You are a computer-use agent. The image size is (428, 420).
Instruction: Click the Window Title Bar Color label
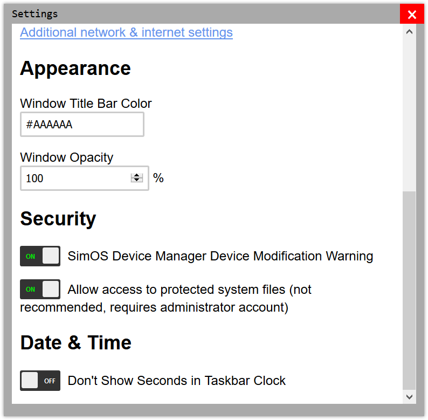click(x=86, y=104)
